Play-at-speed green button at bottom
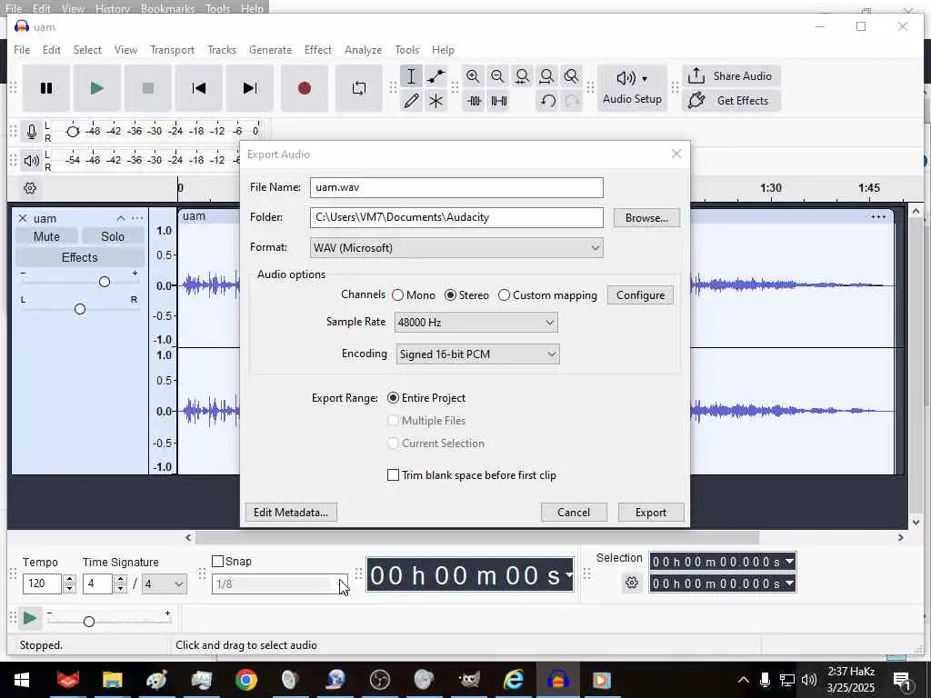Screen dimensions: 931x698 pos(29,618)
